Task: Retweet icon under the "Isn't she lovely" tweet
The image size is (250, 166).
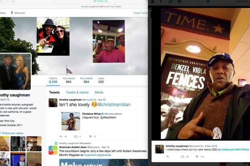Action: tap(76, 137)
